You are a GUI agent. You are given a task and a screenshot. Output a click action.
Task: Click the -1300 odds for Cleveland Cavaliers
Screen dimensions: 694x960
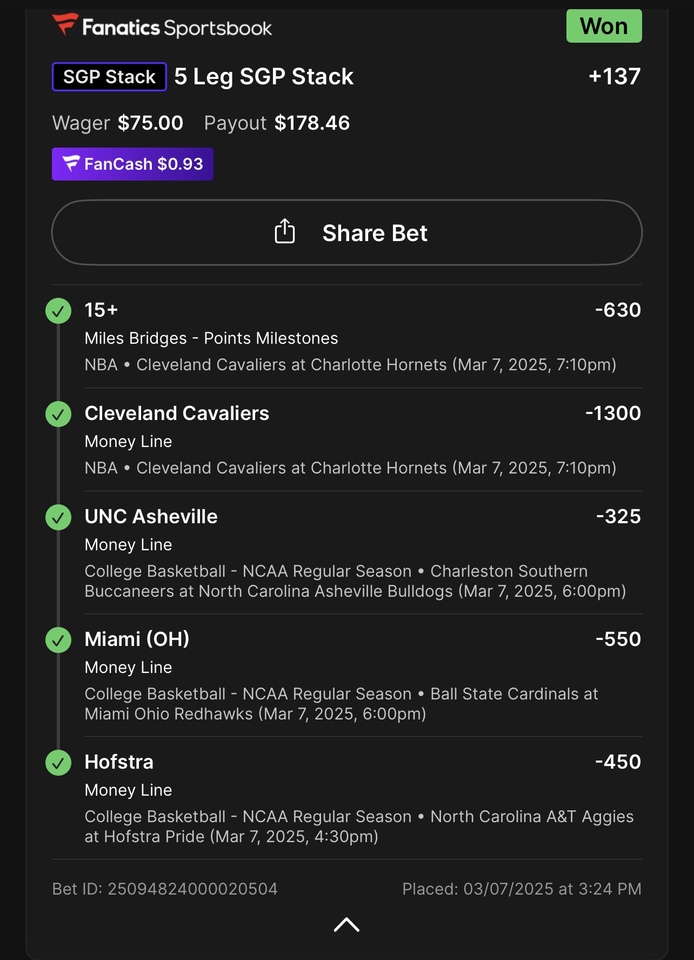point(613,414)
